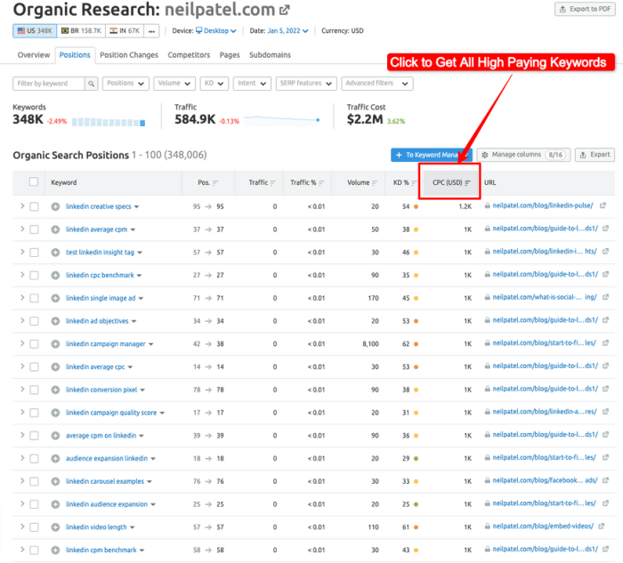
Task: Switch to the Competitors tab
Action: [x=189, y=55]
